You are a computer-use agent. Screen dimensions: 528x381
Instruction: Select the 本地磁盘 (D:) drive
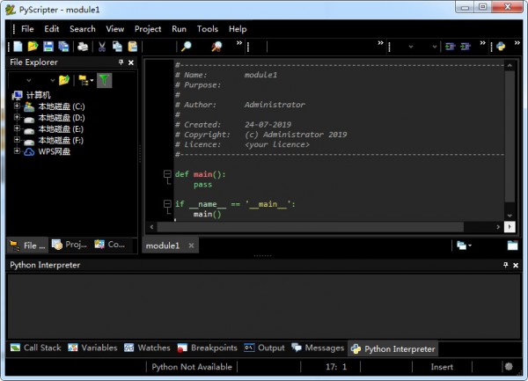click(x=61, y=118)
